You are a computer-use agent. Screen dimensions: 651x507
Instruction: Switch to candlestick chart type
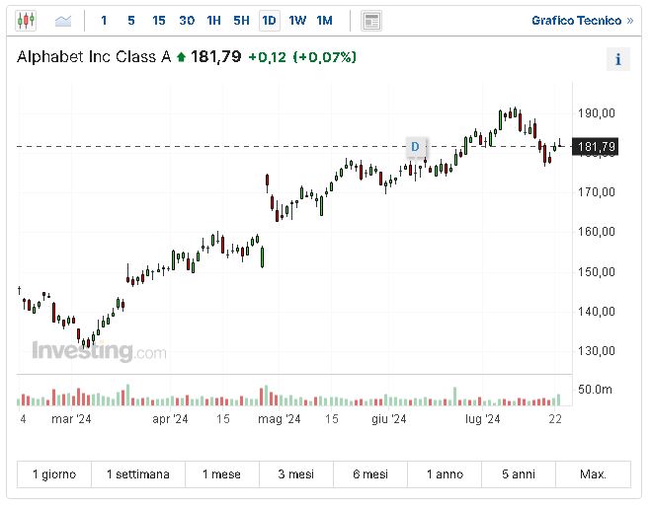[26, 21]
